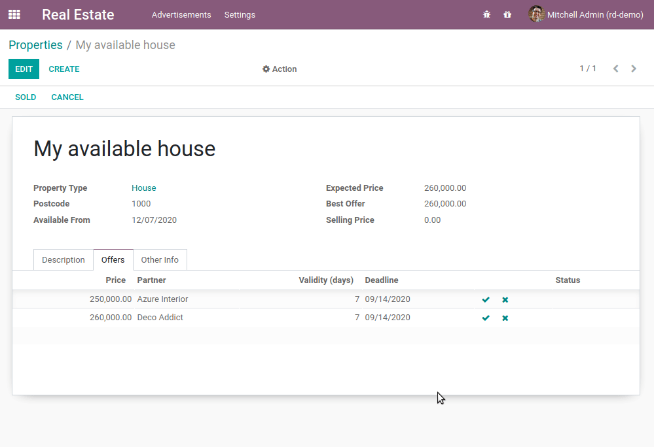The width and height of the screenshot is (654, 447).
Task: Click the gift icon in the top bar
Action: coord(507,14)
